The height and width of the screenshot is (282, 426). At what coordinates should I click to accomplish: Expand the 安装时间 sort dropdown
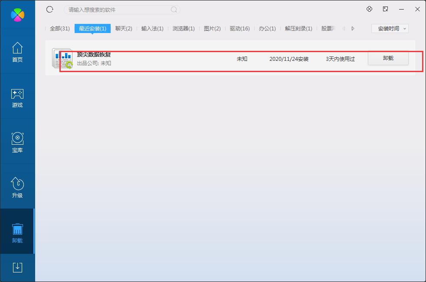[390, 28]
